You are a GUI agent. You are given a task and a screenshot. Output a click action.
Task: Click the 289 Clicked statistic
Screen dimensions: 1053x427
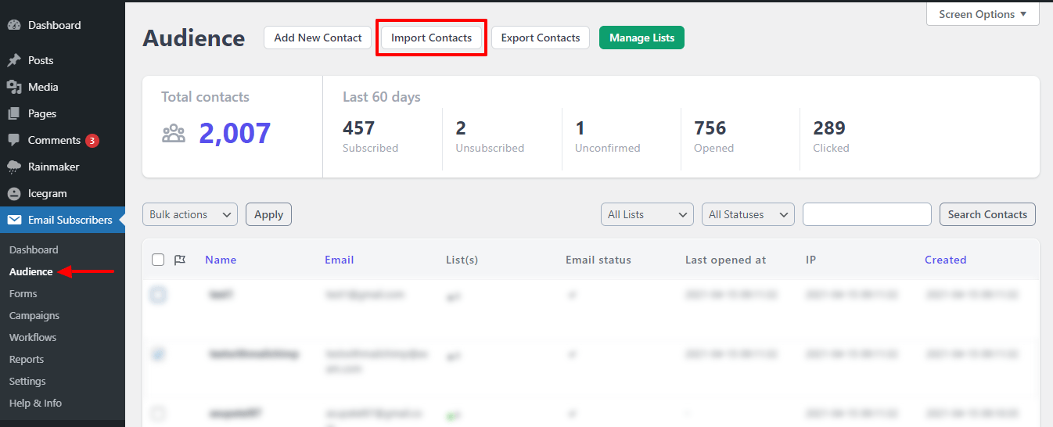pos(831,136)
